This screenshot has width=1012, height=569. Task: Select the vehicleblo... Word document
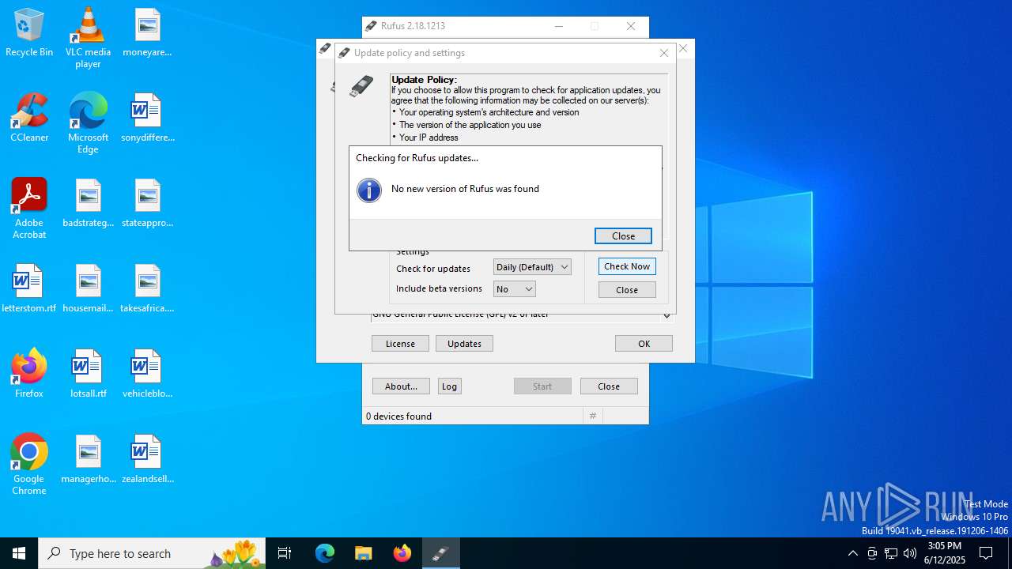[x=147, y=375]
